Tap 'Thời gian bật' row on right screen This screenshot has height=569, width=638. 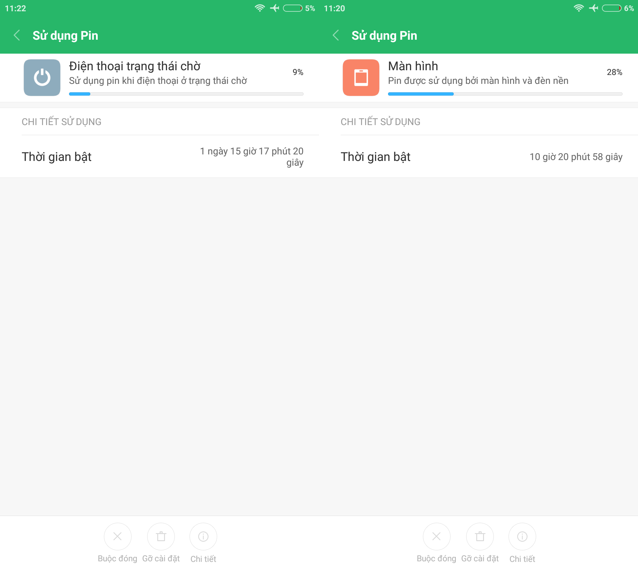coord(478,157)
